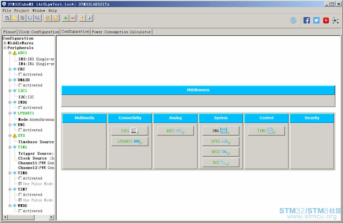Enable the Activated checkbox under IWDG
343x223 pixels.
coord(20,108)
